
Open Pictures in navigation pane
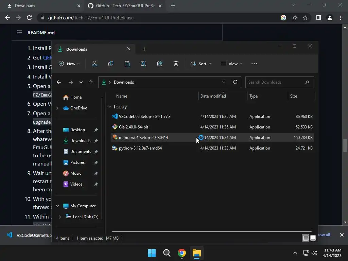(x=74, y=162)
